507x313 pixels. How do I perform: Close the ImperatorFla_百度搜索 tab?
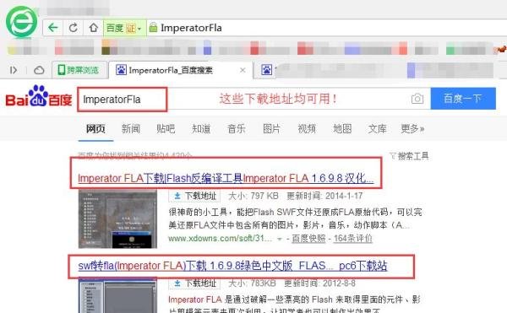pyautogui.click(x=243, y=70)
